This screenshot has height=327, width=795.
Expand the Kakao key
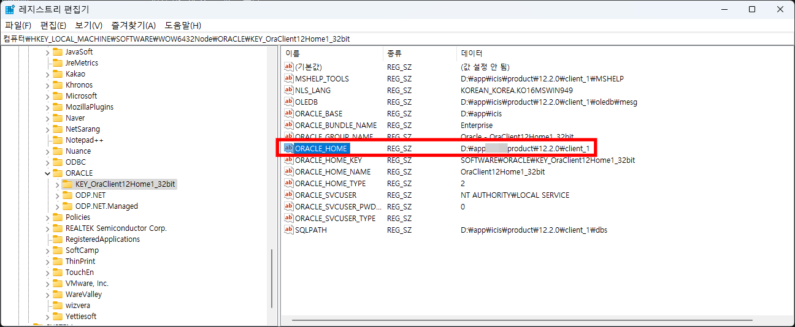pos(47,74)
